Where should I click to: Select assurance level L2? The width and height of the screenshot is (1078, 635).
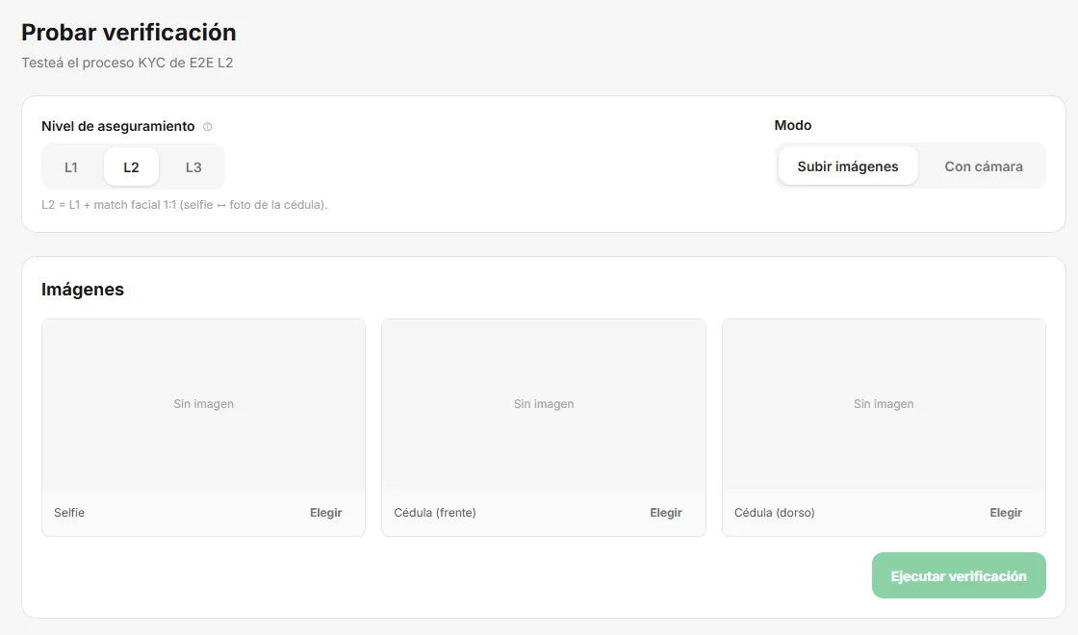tap(131, 167)
